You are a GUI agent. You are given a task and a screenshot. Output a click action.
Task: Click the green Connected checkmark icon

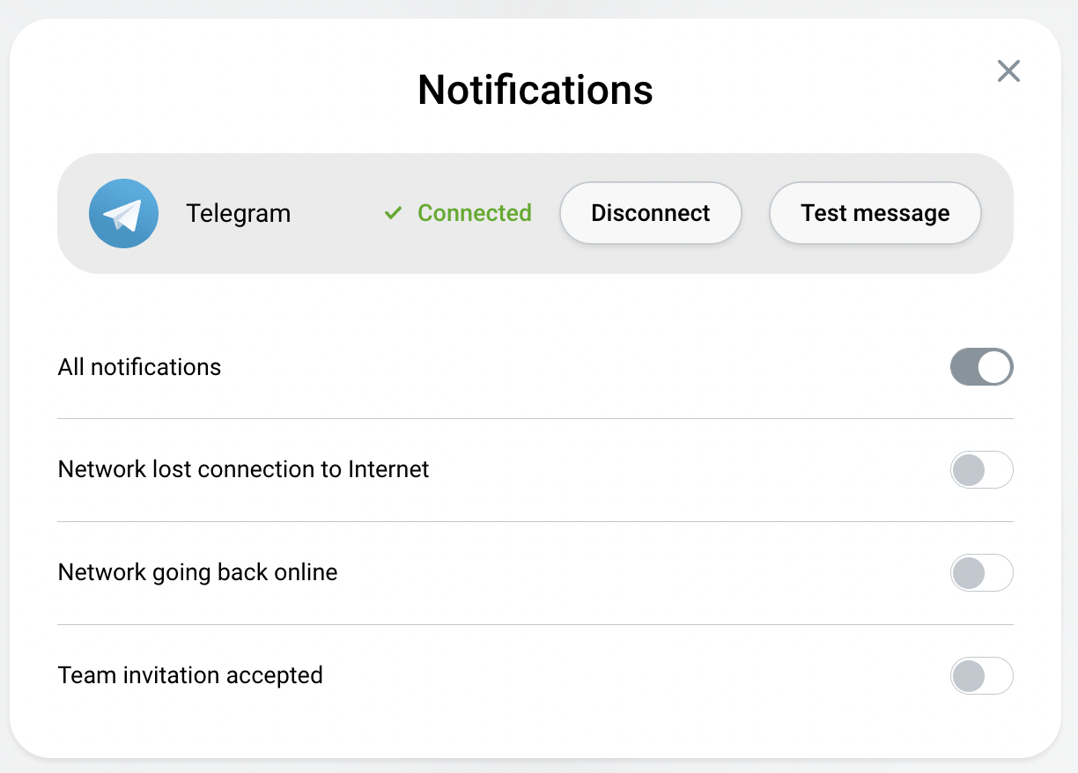[x=393, y=213]
